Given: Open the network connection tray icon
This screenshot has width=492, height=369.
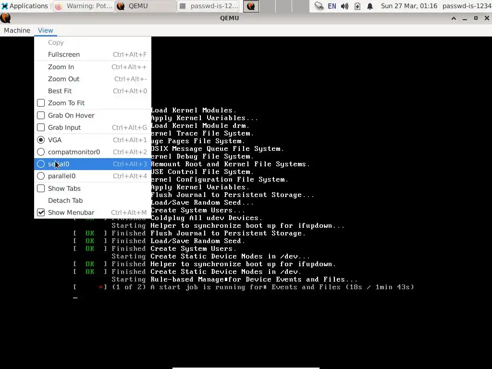Looking at the screenshot, I should point(319,6).
